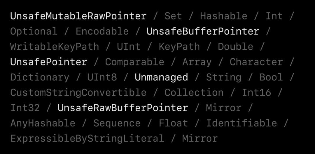Select the UInt8 type label
Image resolution: width=315 pixels, height=154 pixels.
[x=102, y=77]
